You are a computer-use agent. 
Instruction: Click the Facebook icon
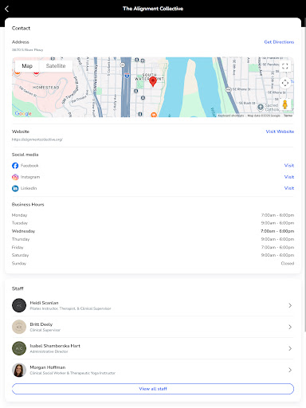click(15, 166)
